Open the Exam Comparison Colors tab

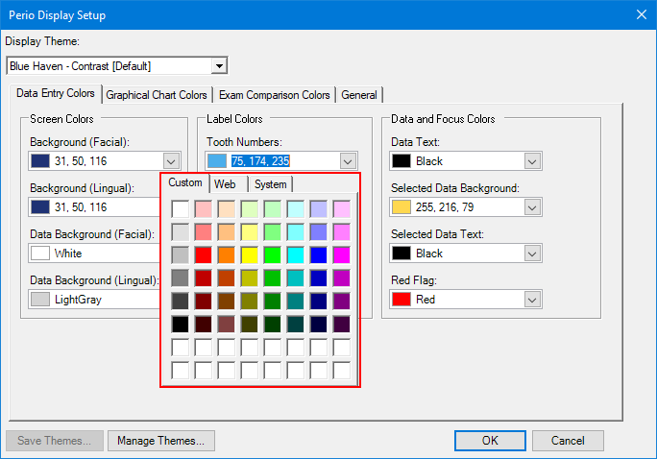(x=274, y=95)
